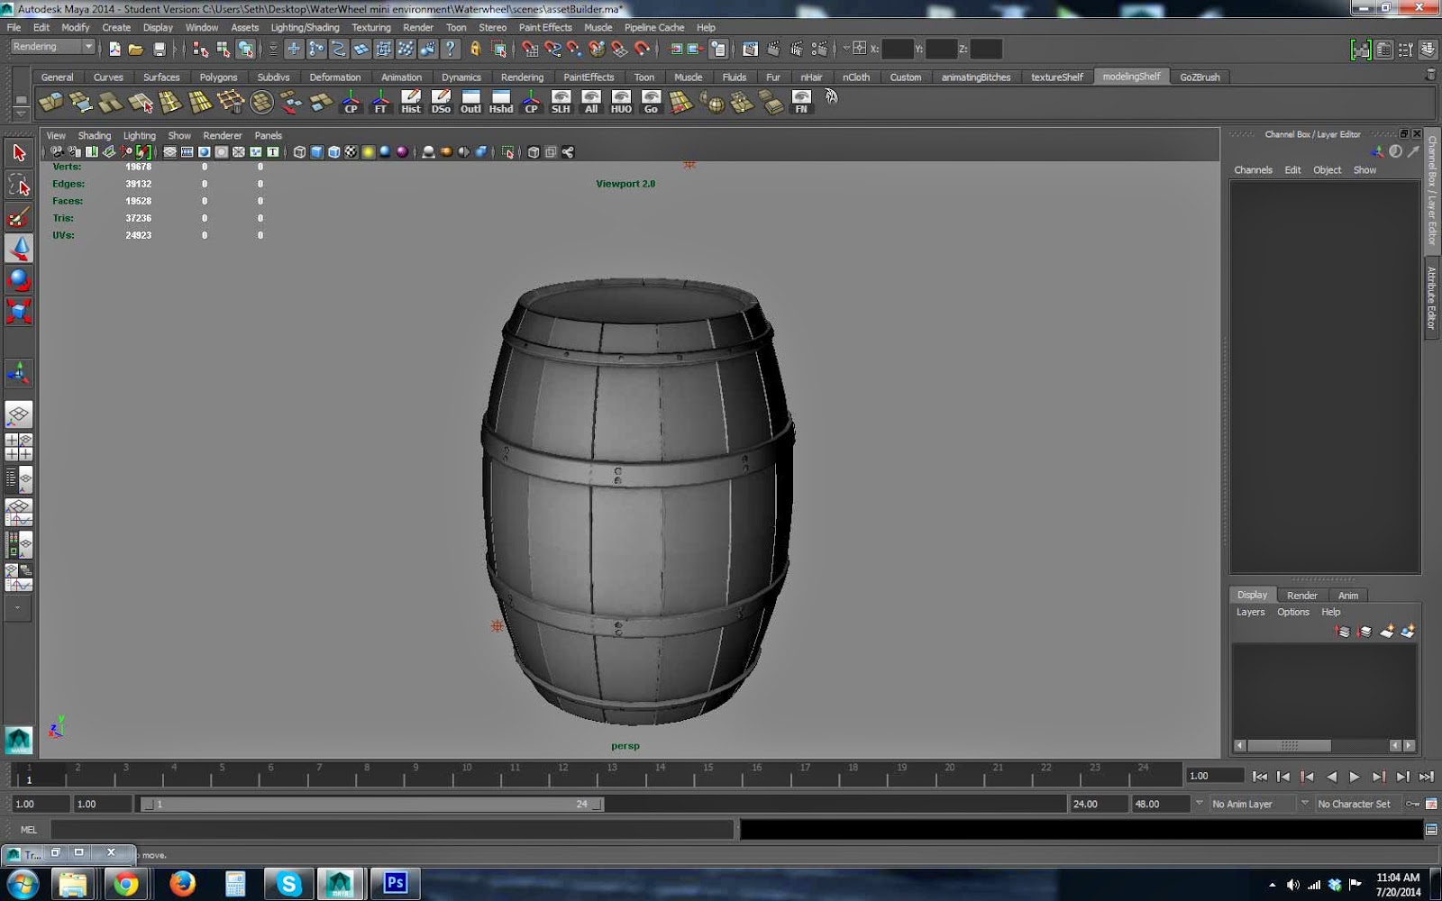
Task: Click the MEL command line input
Action: (392, 830)
